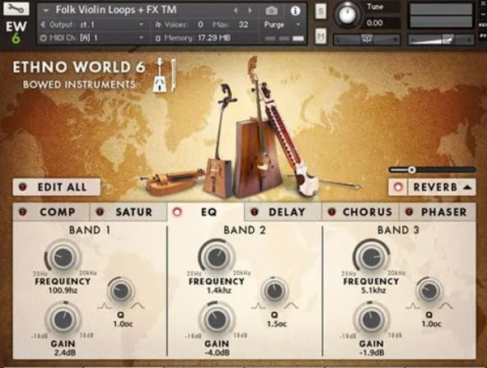
Task: Click Band 3 wide Q curve icon
Action: click(446, 306)
